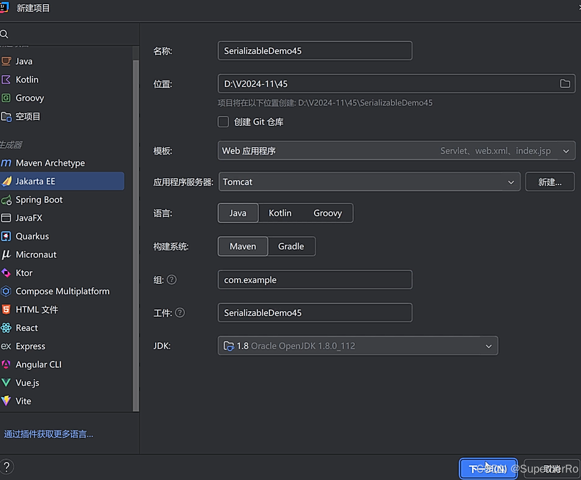Click the com.example group field

pos(315,280)
